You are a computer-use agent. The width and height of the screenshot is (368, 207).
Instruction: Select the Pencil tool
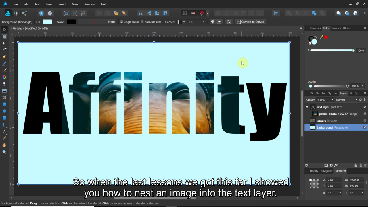[4, 64]
